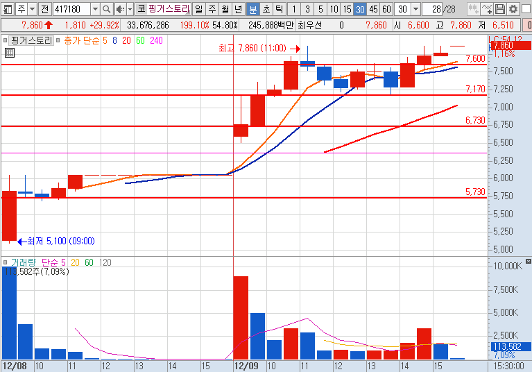Select the 5 minute interval button
The width and height of the screenshot is (532, 372).
tap(320, 9)
